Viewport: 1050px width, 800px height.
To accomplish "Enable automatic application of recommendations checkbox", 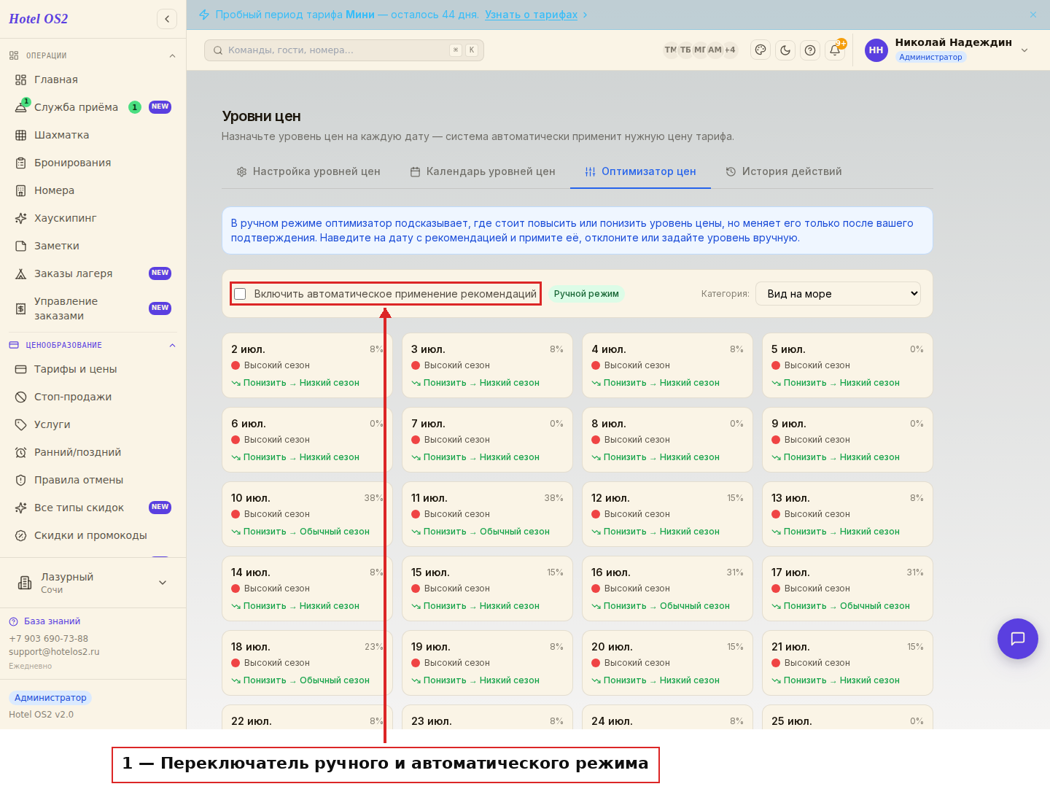I will [x=240, y=294].
